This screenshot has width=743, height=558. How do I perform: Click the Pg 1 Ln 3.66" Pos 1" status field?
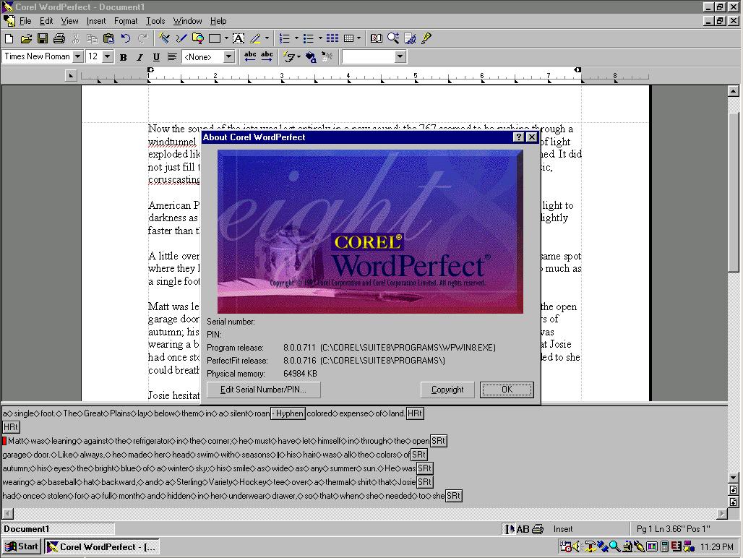(x=673, y=529)
